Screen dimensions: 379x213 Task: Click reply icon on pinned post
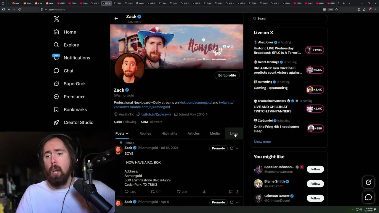[126, 192]
